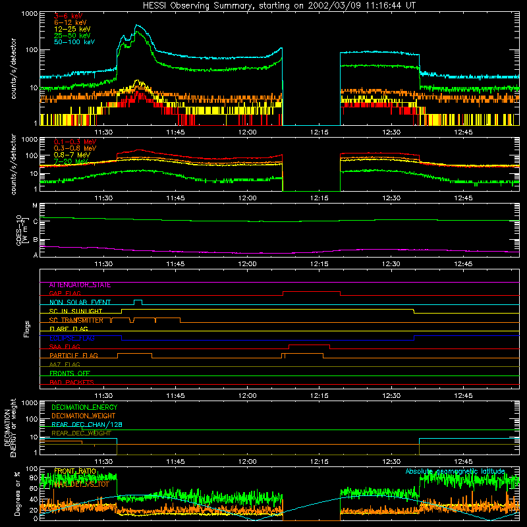Select the yellow 12-25 keV legend label

(x=72, y=29)
